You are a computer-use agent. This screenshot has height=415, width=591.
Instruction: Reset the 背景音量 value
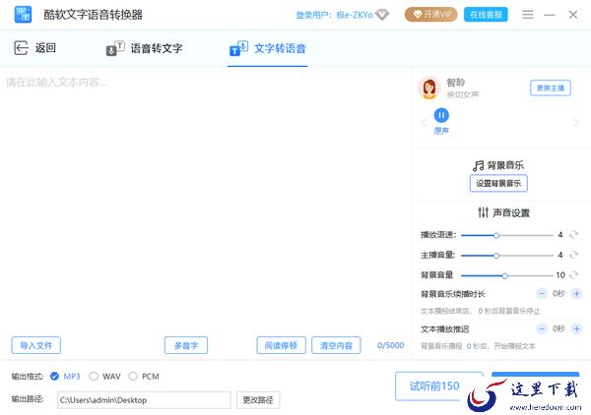(x=573, y=275)
